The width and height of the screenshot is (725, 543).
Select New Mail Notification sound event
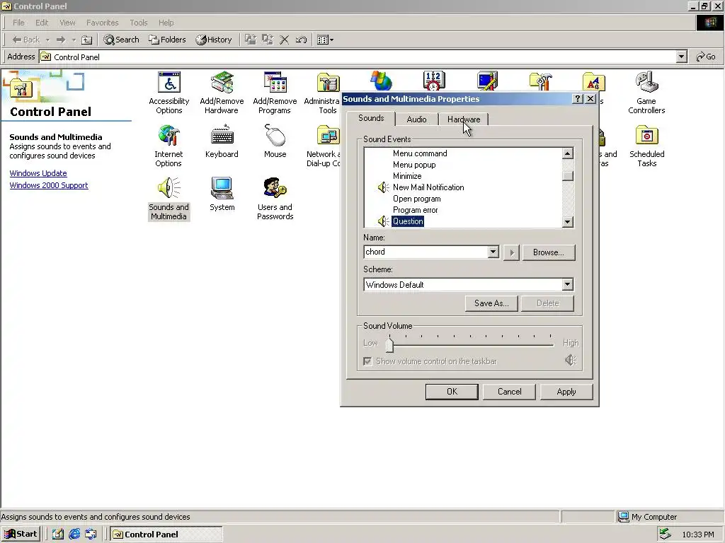428,187
